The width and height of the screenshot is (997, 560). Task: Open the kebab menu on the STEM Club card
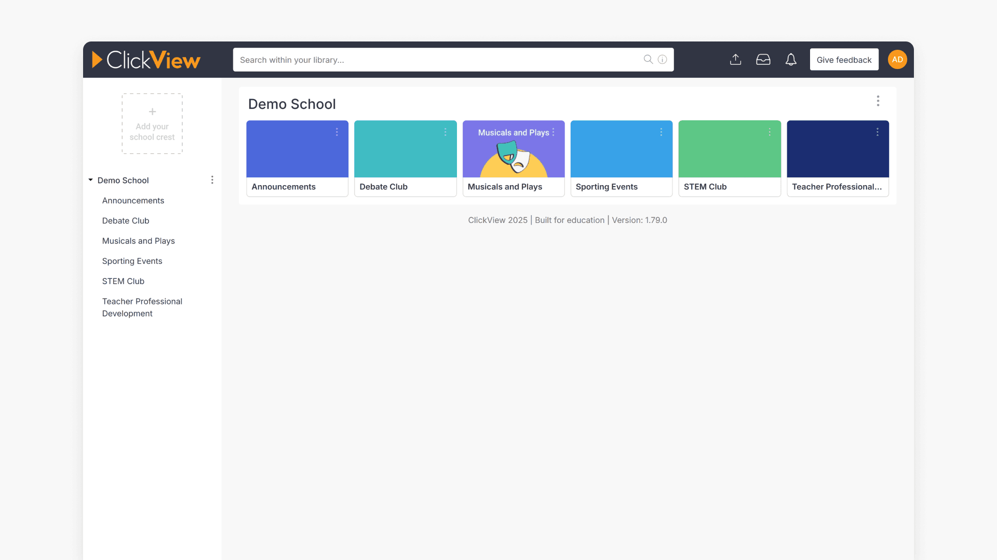[770, 132]
